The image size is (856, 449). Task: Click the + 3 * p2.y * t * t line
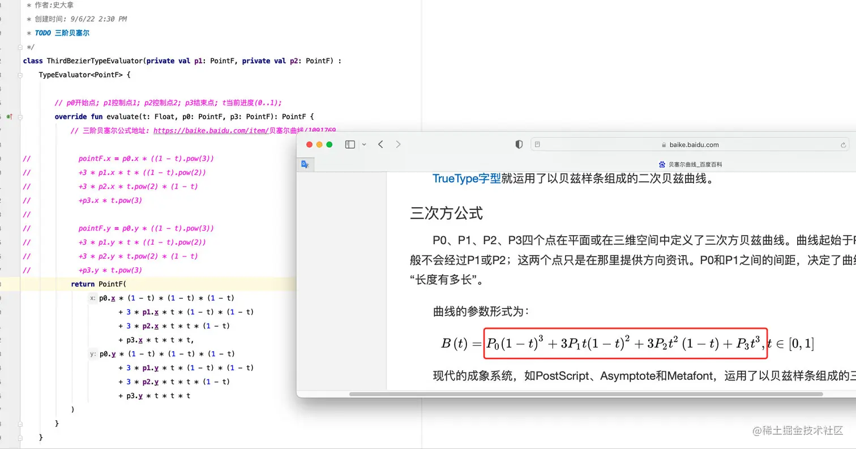174,382
